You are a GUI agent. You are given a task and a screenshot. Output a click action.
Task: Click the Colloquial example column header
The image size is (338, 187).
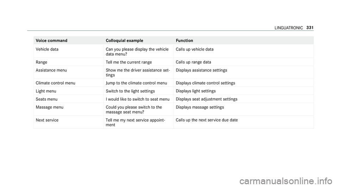(x=124, y=41)
